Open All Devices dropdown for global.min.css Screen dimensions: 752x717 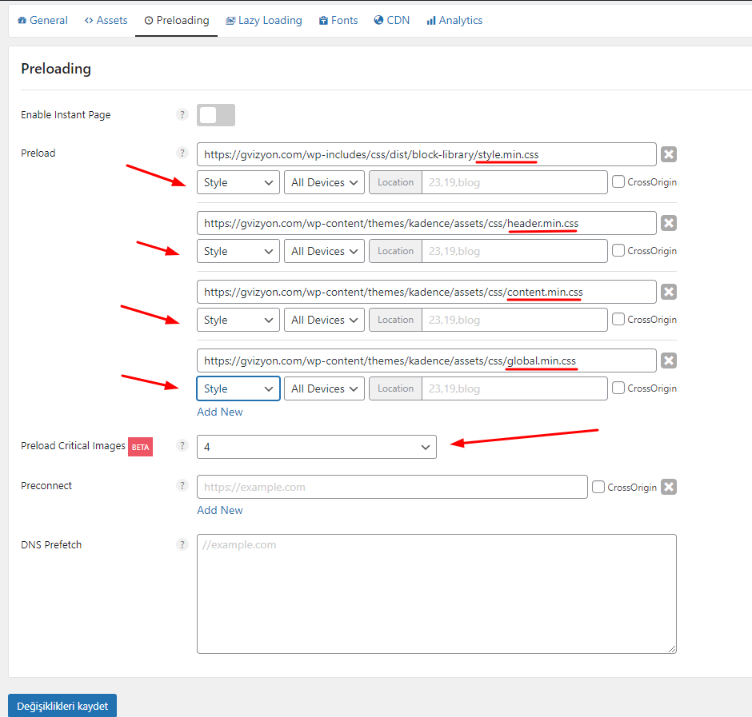click(x=324, y=388)
